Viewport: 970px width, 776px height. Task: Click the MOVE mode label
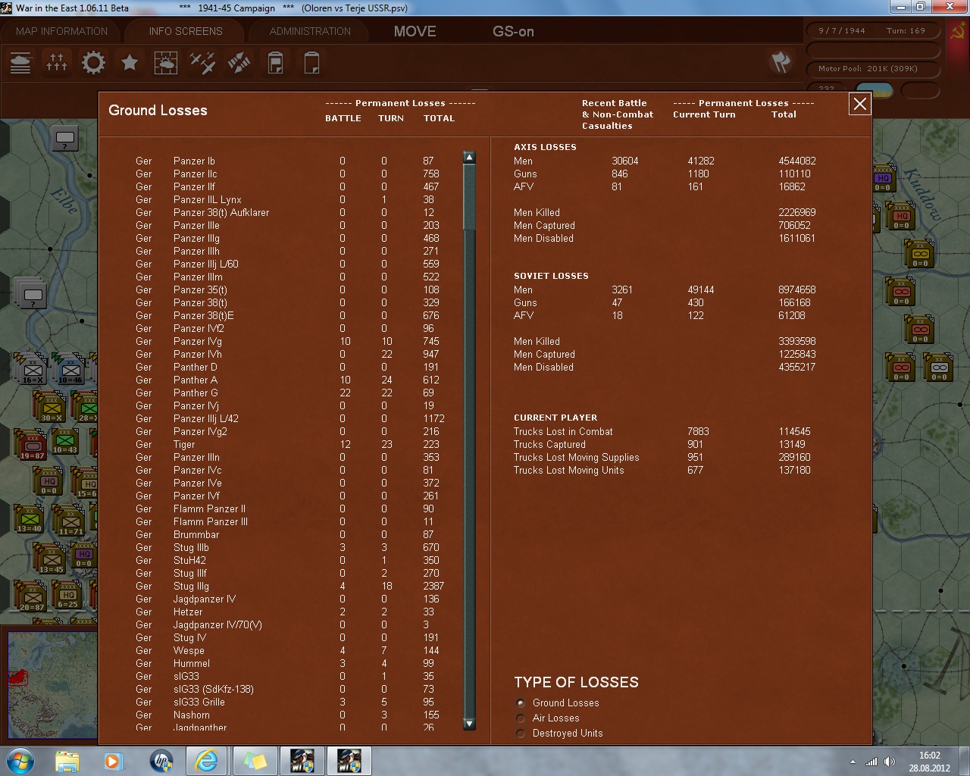click(x=415, y=31)
